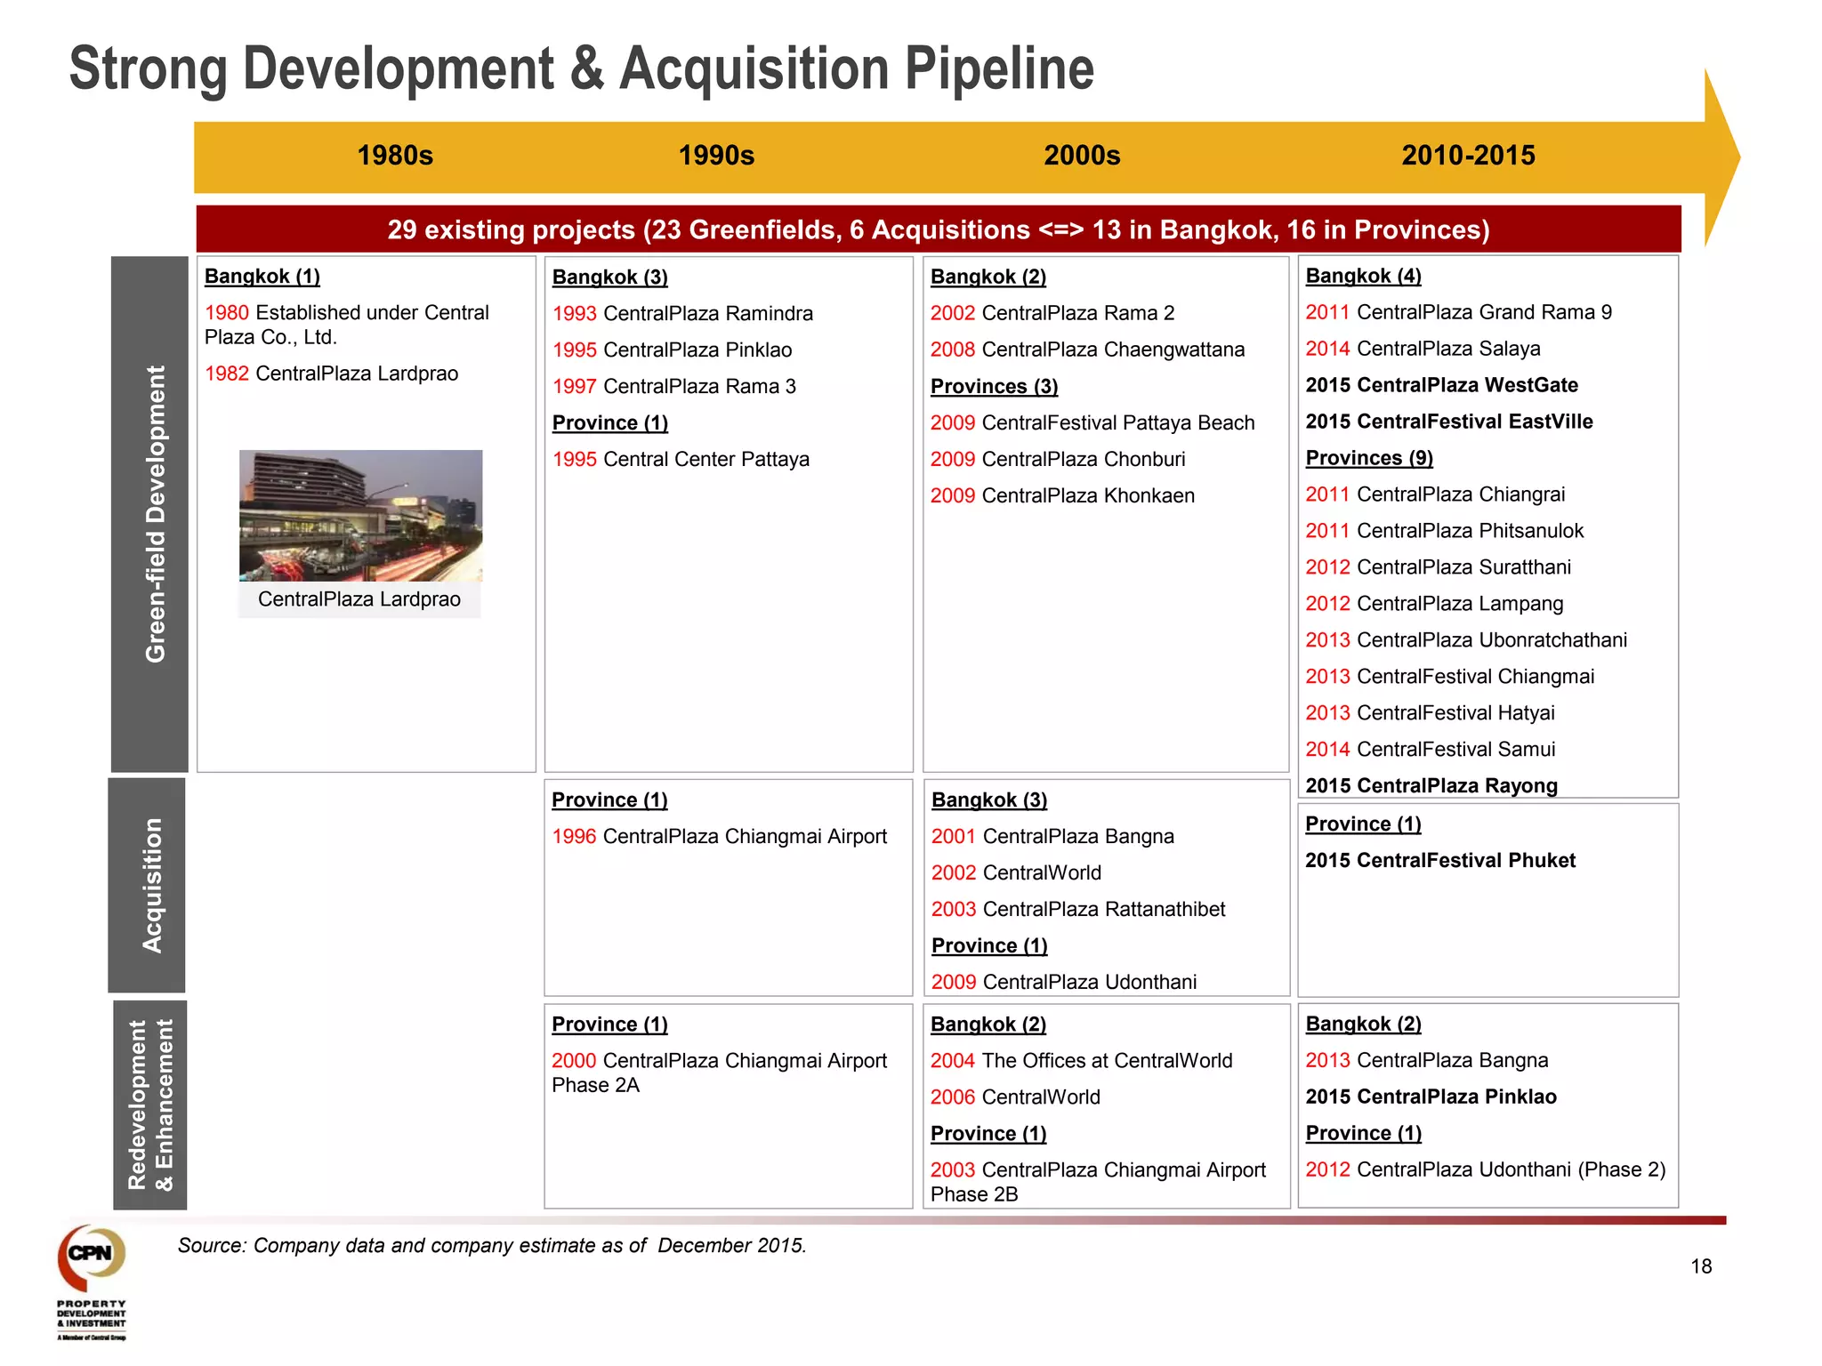Select the 1980s timeline heading
The height and width of the screenshot is (1366, 1822).
pos(395,156)
